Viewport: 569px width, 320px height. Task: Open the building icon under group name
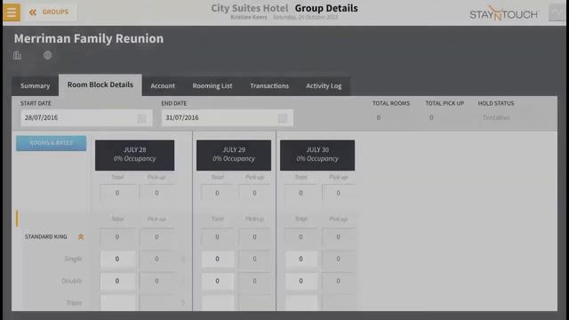click(17, 55)
